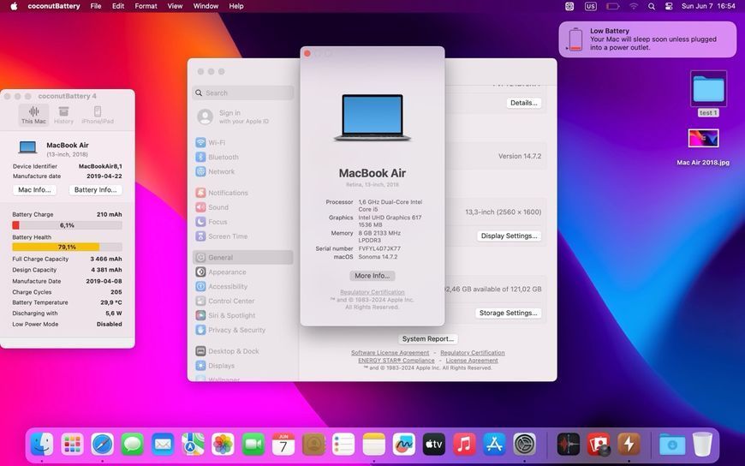Open Photo Booth in the Dock
Screen dimensions: 745x466
click(599, 445)
